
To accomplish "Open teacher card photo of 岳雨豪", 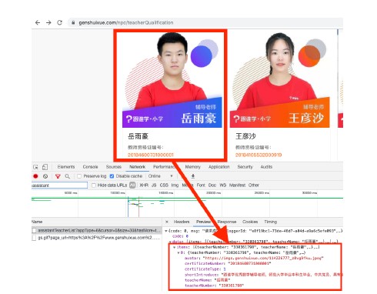I will point(172,79).
